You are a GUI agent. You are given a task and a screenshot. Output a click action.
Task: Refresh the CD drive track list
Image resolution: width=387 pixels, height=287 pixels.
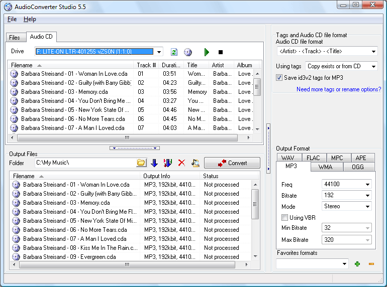tap(174, 52)
